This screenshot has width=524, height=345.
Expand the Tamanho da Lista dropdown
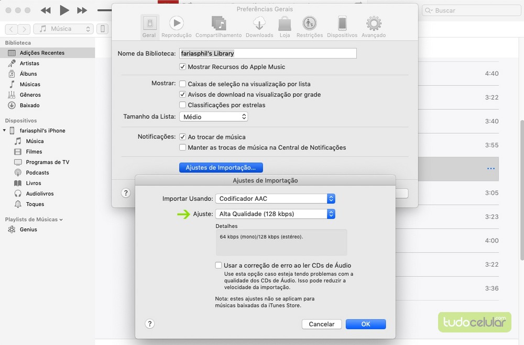click(213, 117)
